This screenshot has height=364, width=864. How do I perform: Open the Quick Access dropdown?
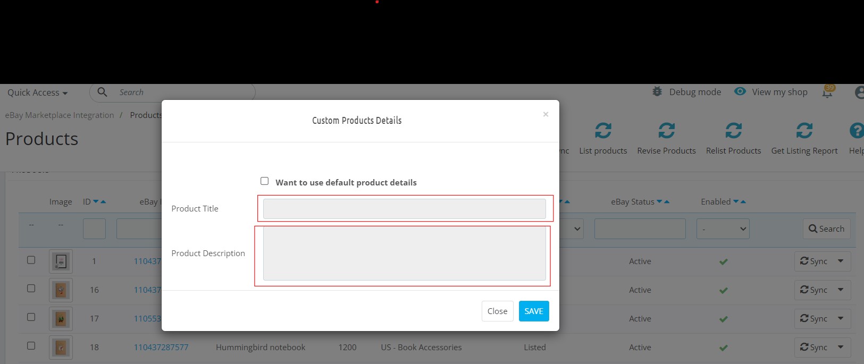point(37,92)
